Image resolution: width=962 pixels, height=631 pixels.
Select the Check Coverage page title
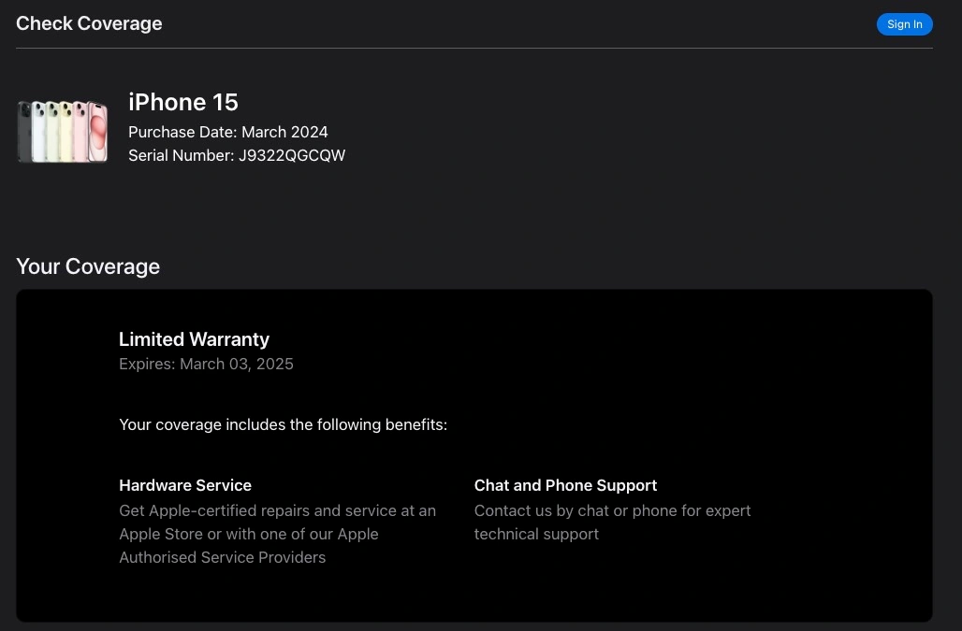(x=89, y=23)
